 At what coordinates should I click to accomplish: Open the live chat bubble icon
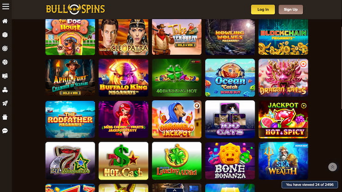(5, 131)
